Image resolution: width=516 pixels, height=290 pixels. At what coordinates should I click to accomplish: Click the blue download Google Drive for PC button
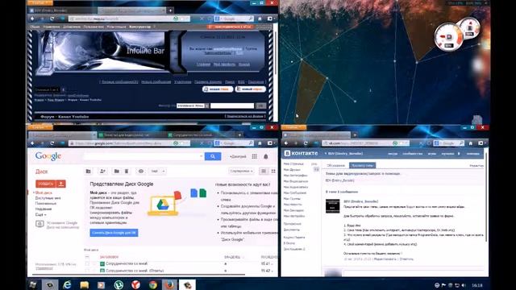pyautogui.click(x=114, y=233)
